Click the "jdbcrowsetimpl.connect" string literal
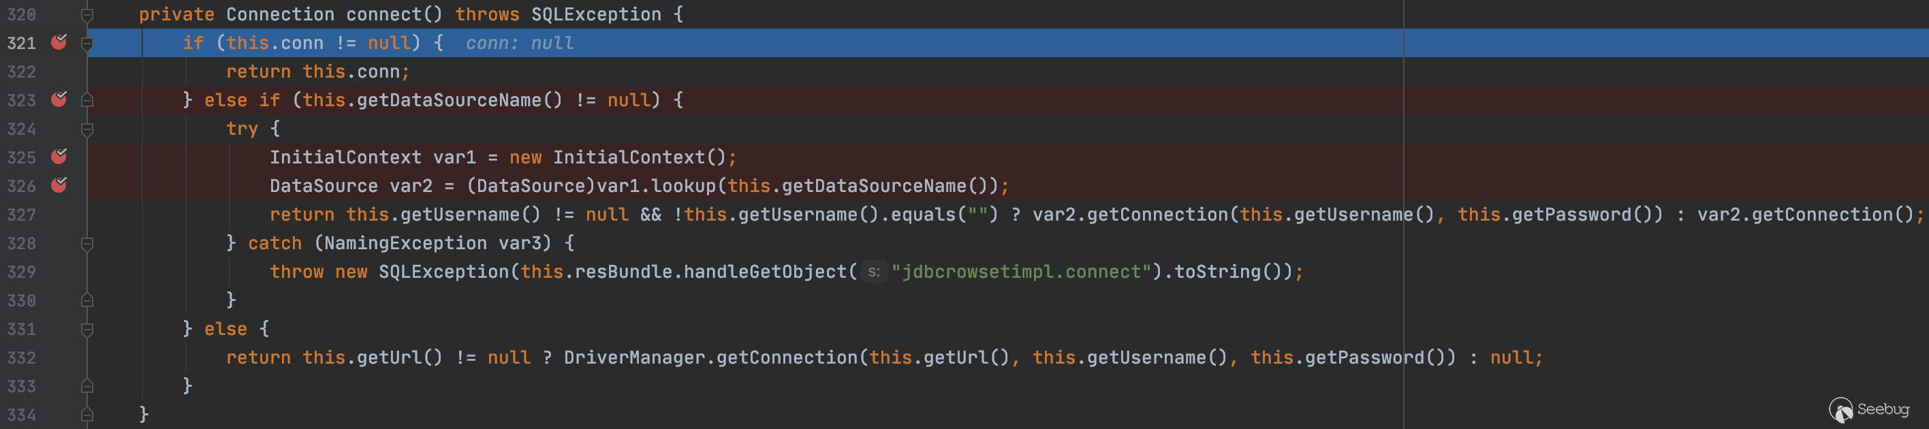This screenshot has width=1929, height=429. coord(1020,272)
